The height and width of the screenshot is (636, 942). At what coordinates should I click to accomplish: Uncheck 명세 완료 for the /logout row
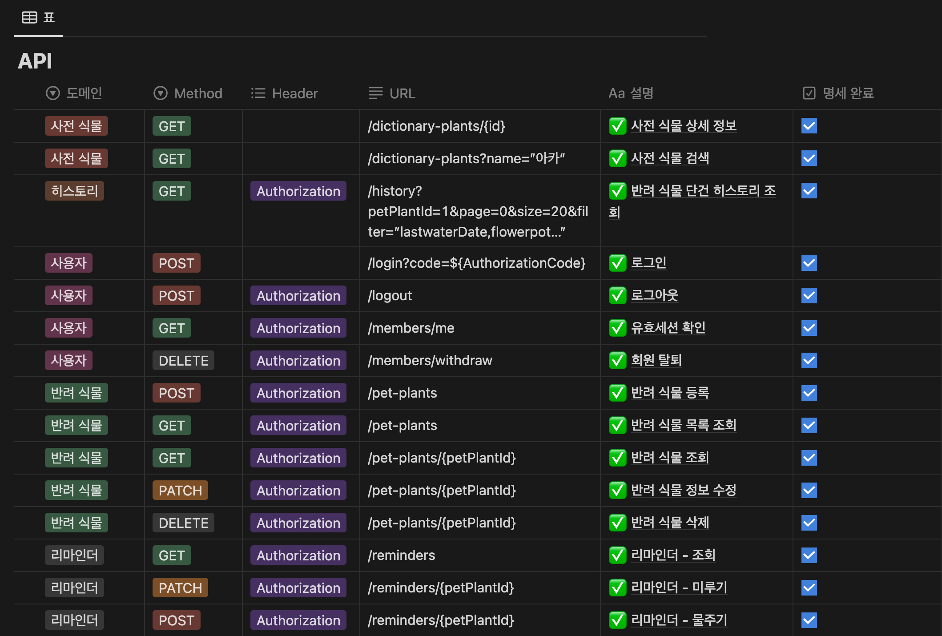[x=809, y=296]
